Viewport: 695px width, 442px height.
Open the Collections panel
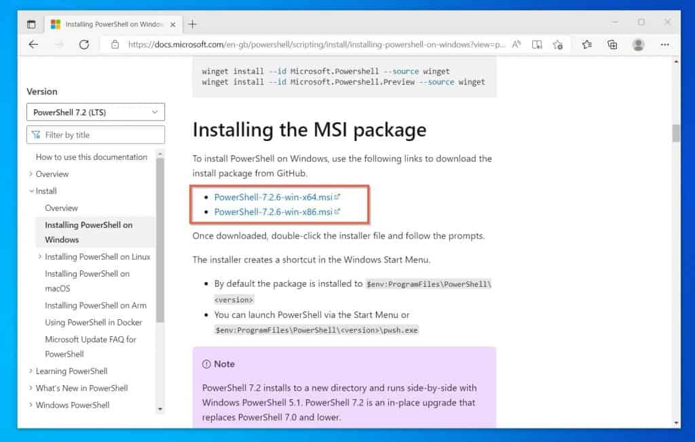(x=612, y=44)
